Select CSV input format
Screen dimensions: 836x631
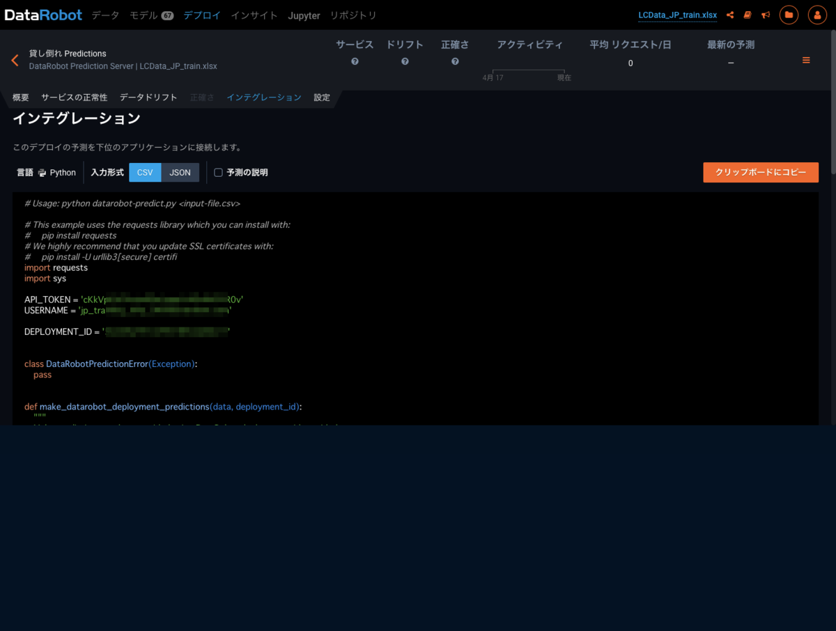click(145, 173)
